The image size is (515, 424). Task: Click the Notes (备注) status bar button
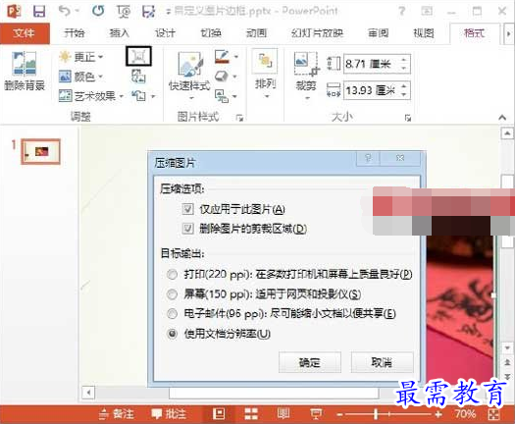(117, 414)
